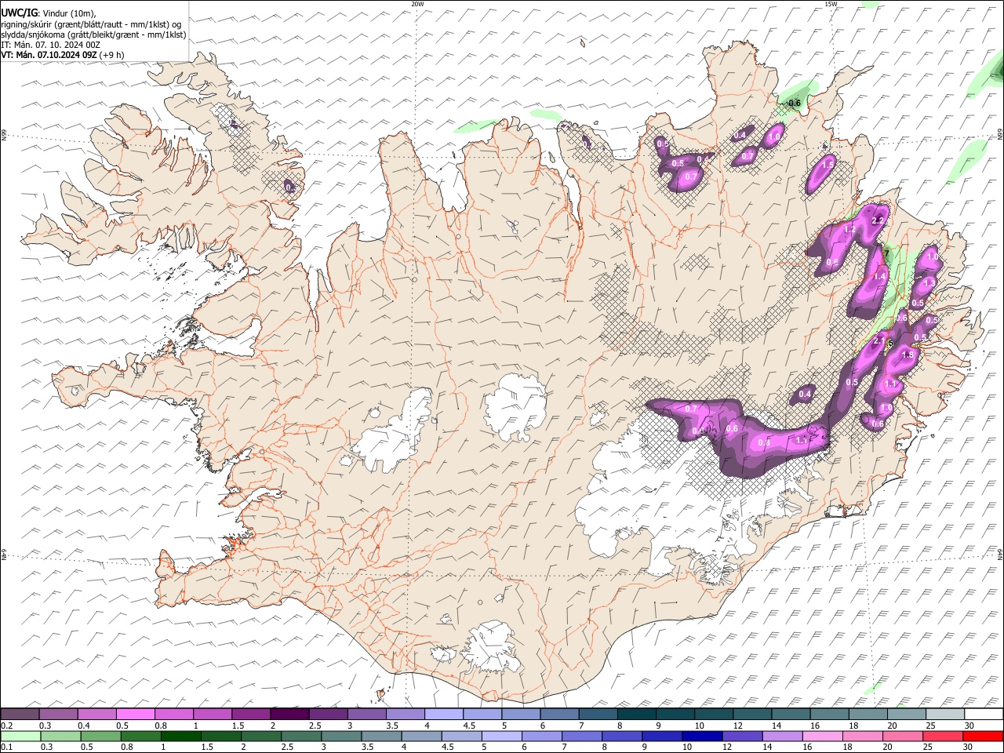Click the '15W' longitude label
Viewport: 1004px width, 753px height.
coord(831,3)
